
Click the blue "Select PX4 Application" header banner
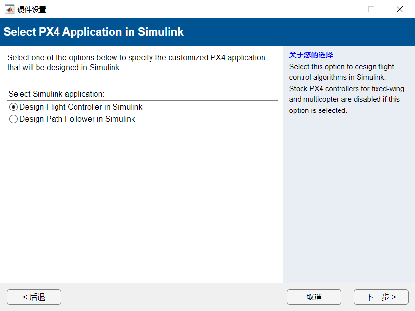(x=207, y=32)
